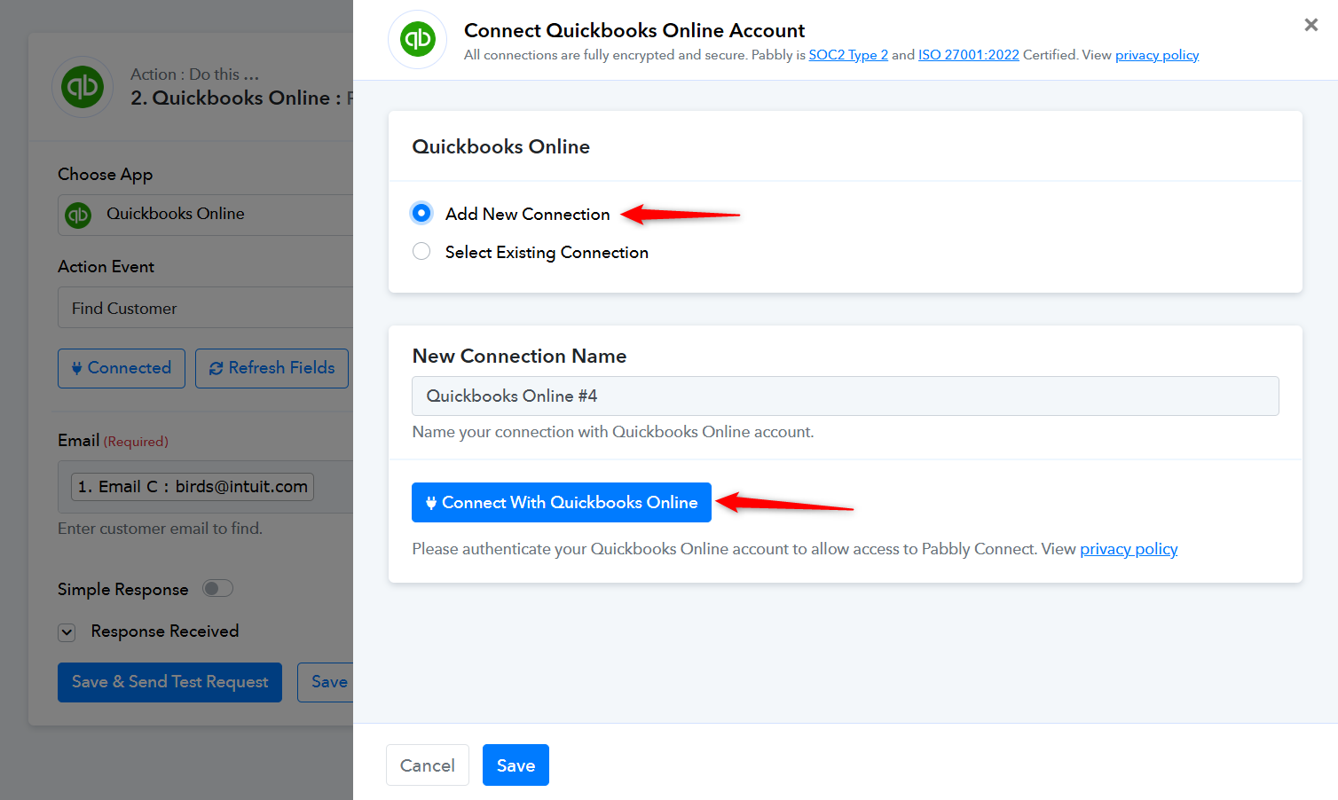1338x800 pixels.
Task: View privacy policy link in header
Action: 1157,55
